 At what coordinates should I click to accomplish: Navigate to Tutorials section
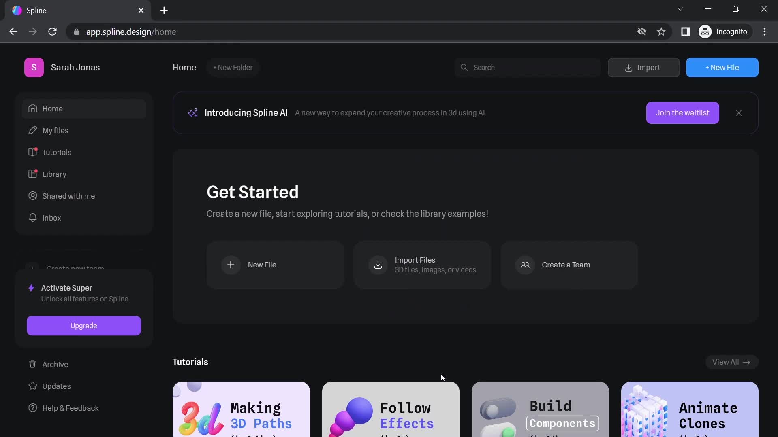(57, 152)
